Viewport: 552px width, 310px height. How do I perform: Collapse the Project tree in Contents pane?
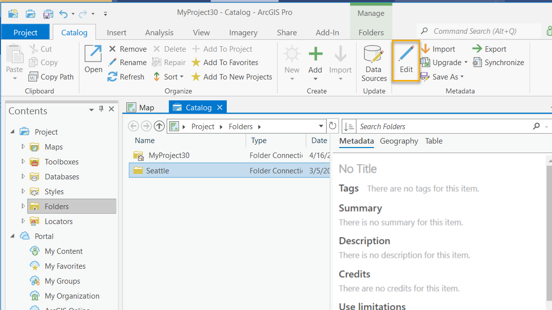tap(12, 132)
